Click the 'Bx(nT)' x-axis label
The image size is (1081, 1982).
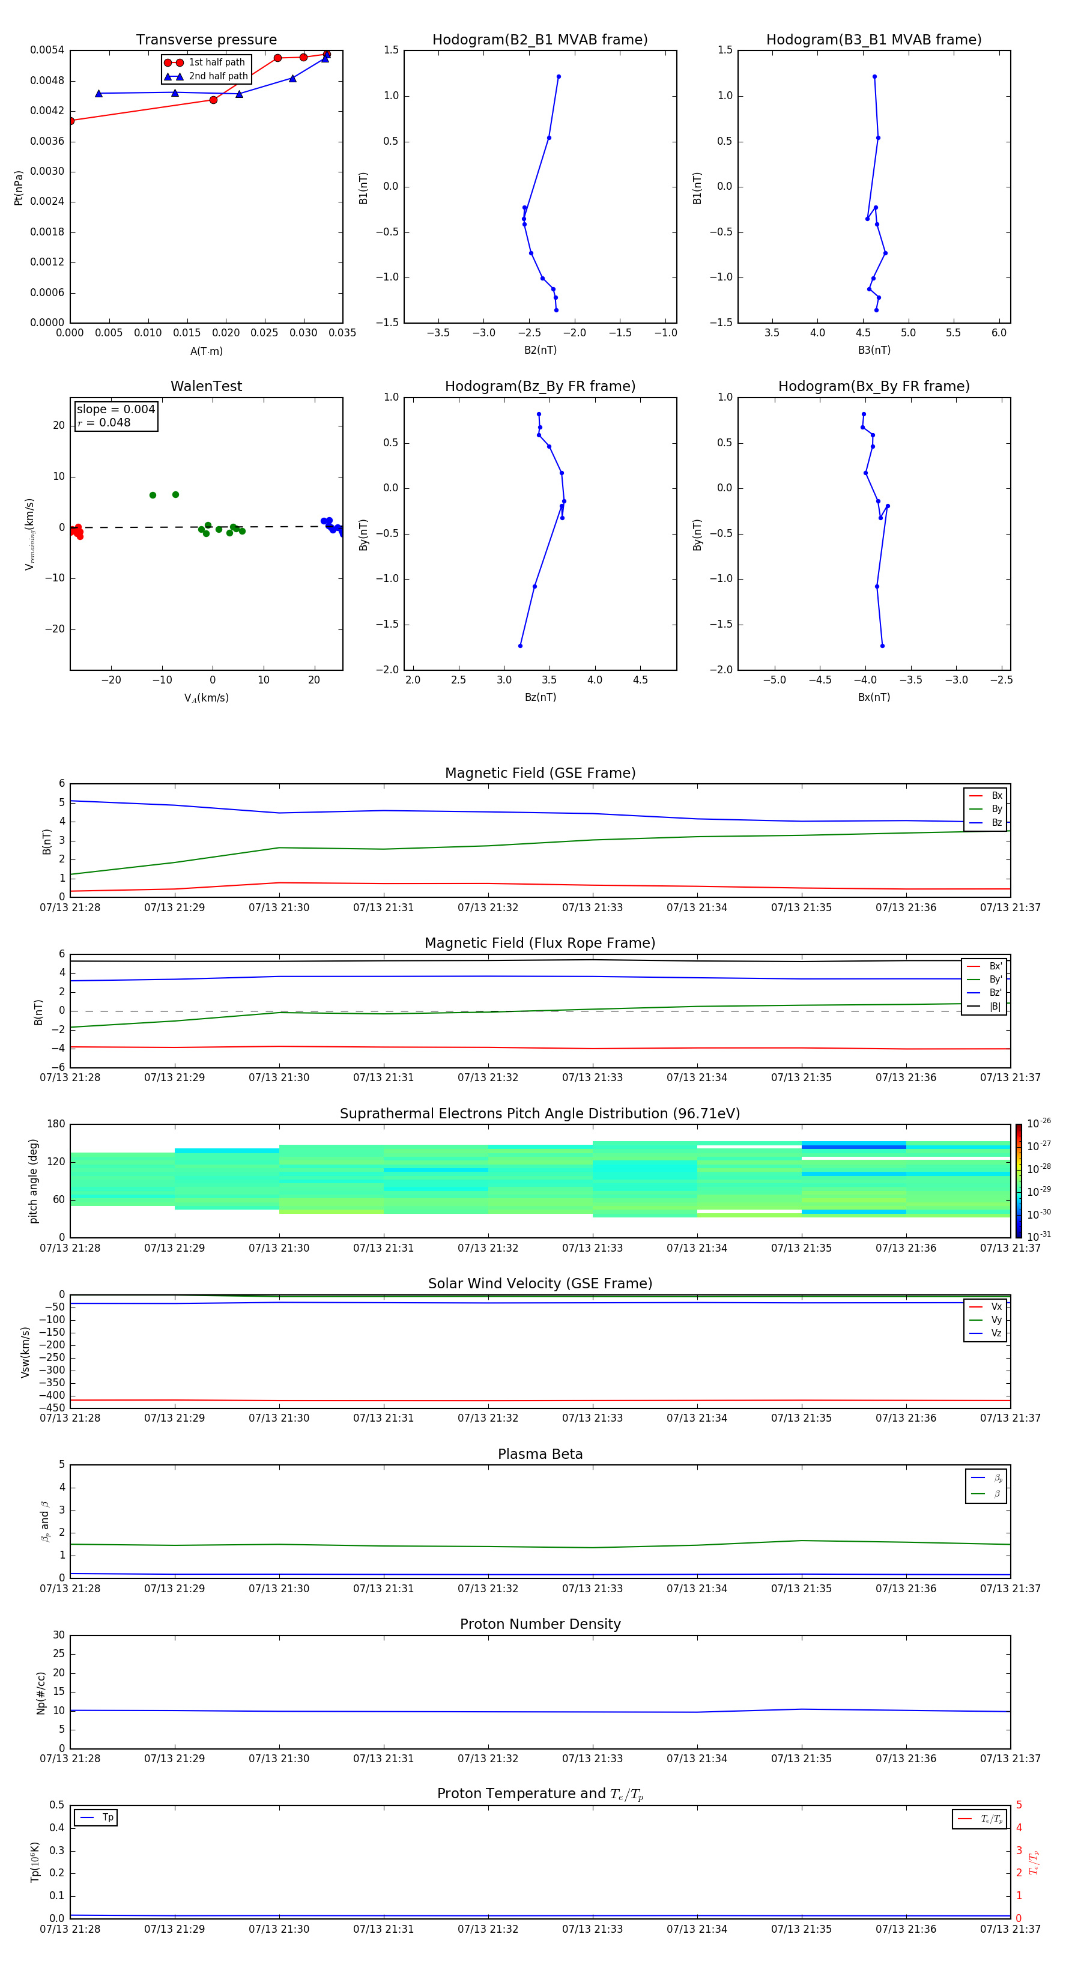click(874, 697)
